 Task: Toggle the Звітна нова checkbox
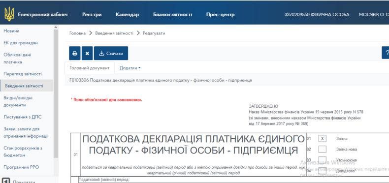pos(322,149)
